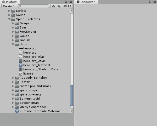Viewport: 157px width, 126px height.
Task: Toggle hidden packages visibility eye icon
Action: point(65,6)
